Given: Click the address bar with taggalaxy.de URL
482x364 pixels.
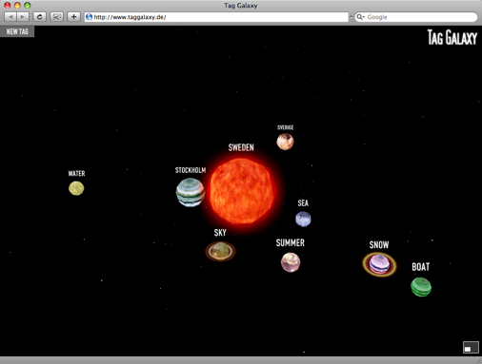Looking at the screenshot, I should [x=216, y=17].
